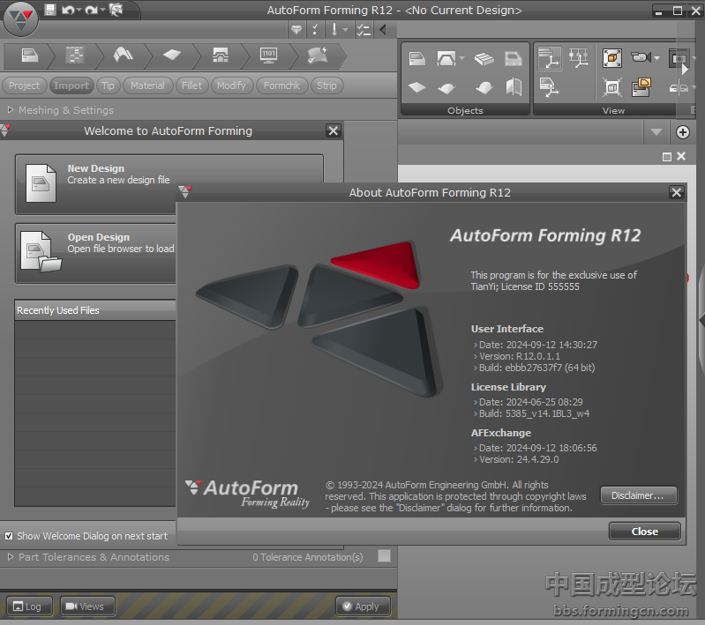This screenshot has width=705, height=625.
Task: Open the Log panel button
Action: coord(29,606)
